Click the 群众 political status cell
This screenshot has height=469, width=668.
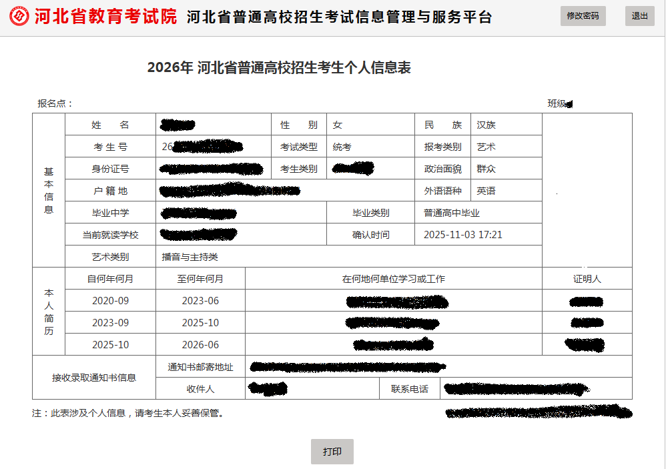pos(507,168)
